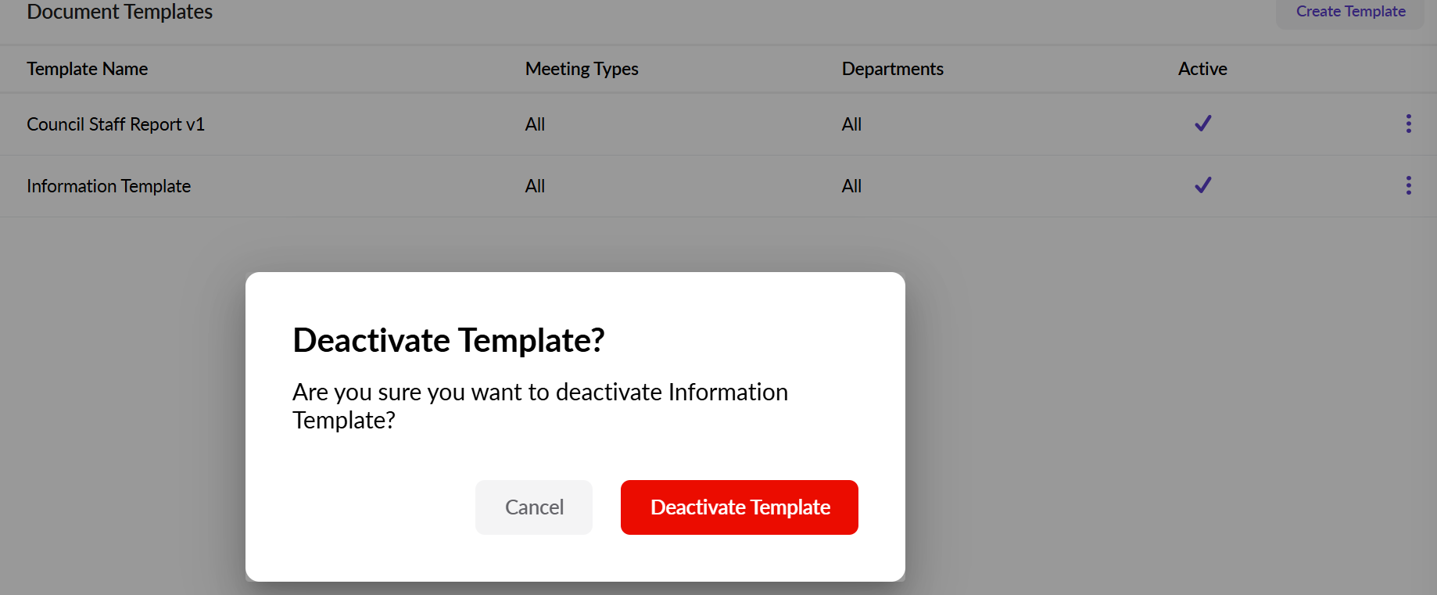
Task: Sort by the Template Name column header
Action: [88, 69]
